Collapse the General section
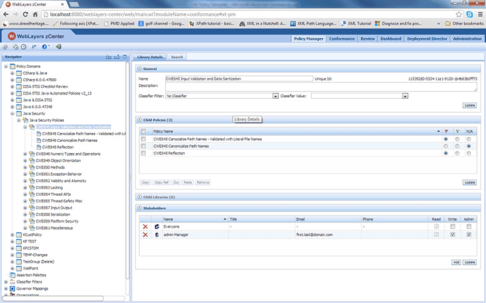 coord(140,68)
